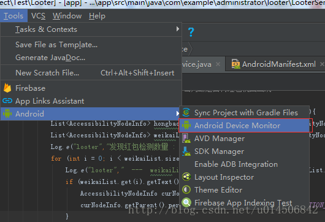Open the Window menu

tap(67, 16)
